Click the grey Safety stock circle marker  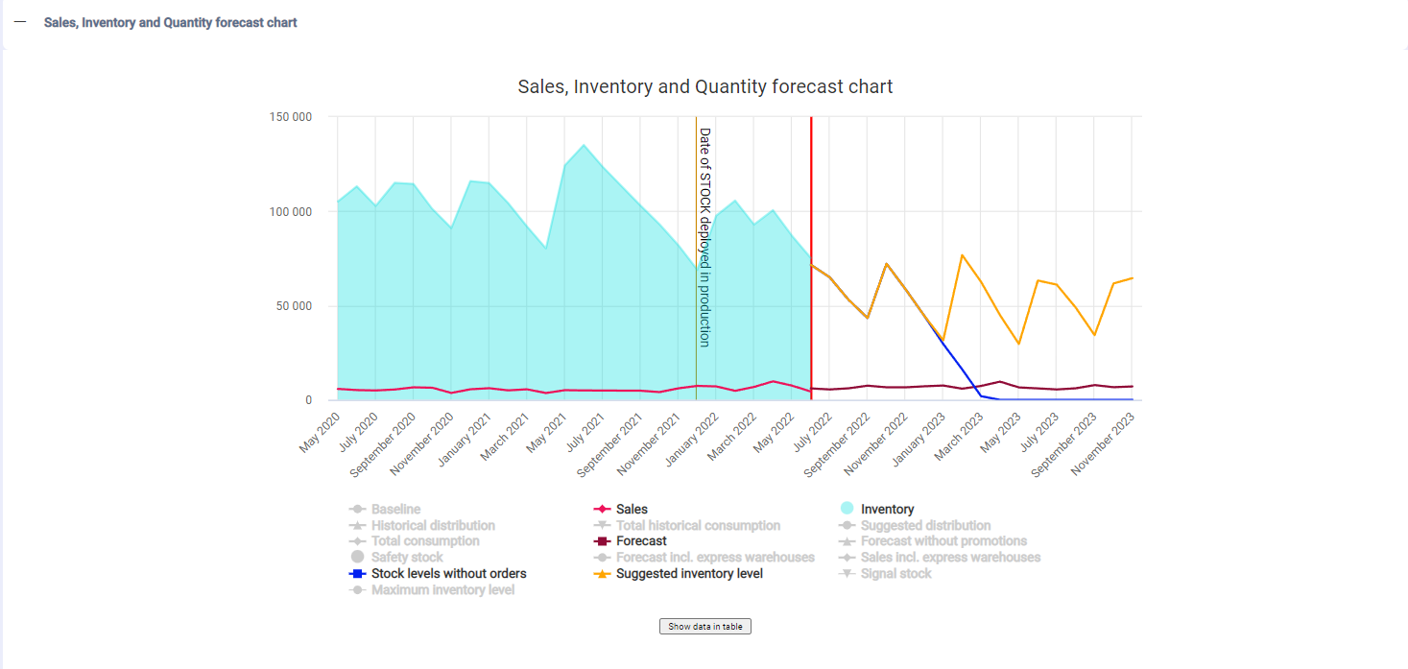tap(357, 557)
